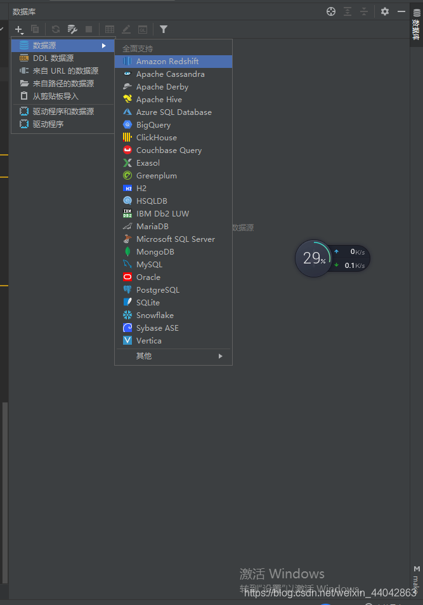Select MongoDB data source
The image size is (423, 605).
174,252
